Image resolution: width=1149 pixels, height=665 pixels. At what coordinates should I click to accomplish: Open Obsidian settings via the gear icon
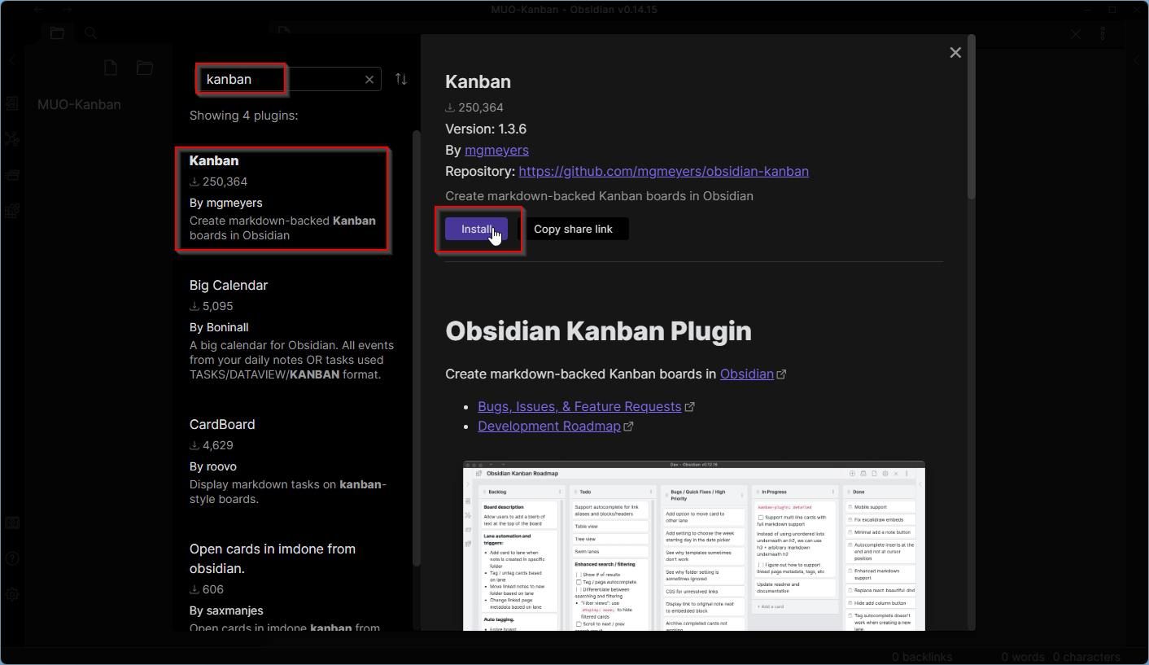pos(12,594)
